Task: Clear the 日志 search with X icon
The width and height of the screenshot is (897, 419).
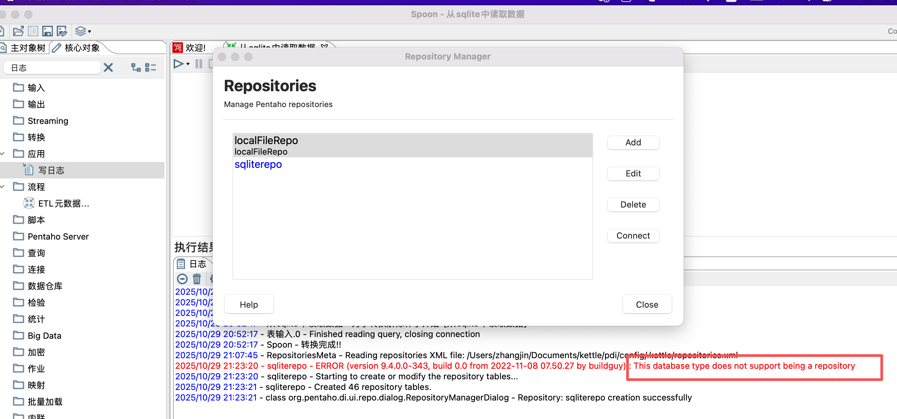Action: coord(108,67)
